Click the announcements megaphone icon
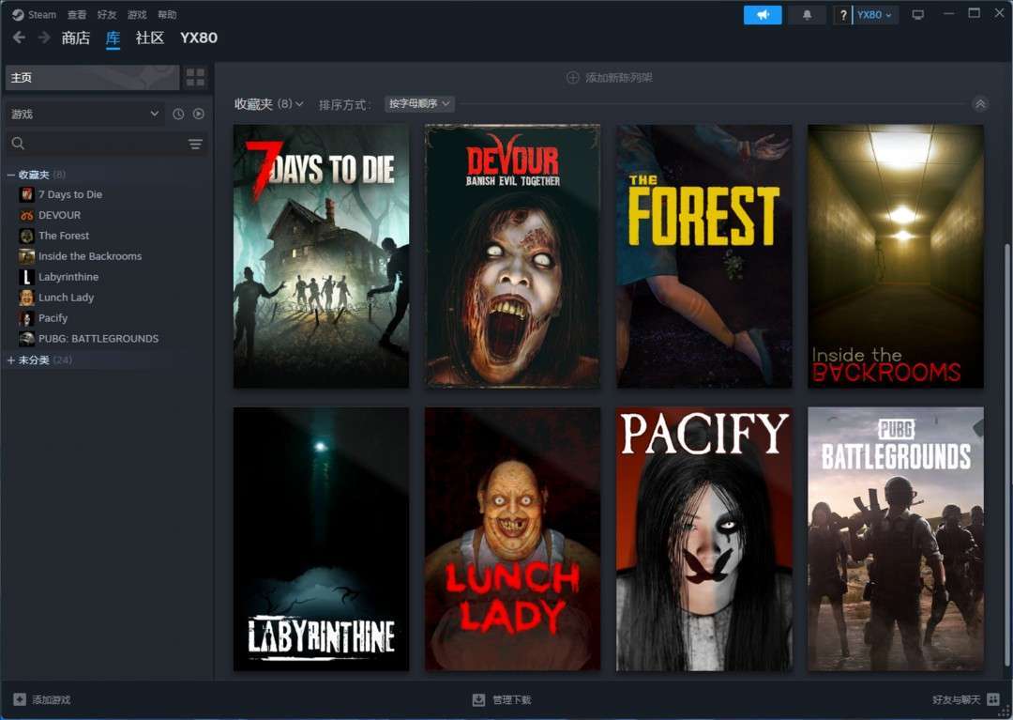The width and height of the screenshot is (1013, 720). [763, 15]
